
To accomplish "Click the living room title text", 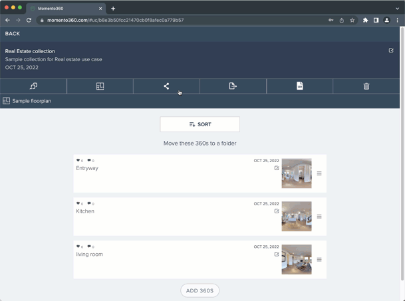I will (89, 254).
